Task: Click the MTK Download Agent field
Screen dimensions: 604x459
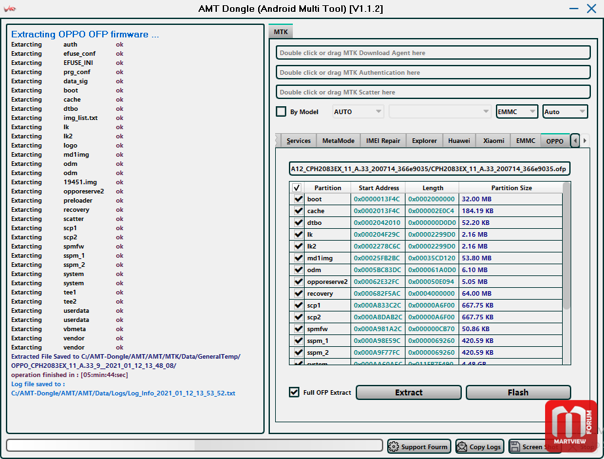Action: pyautogui.click(x=433, y=53)
